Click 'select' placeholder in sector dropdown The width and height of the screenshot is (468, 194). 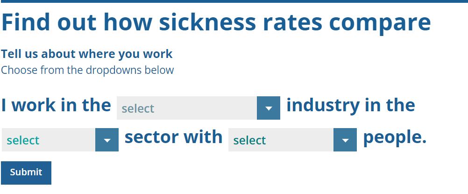coord(23,140)
